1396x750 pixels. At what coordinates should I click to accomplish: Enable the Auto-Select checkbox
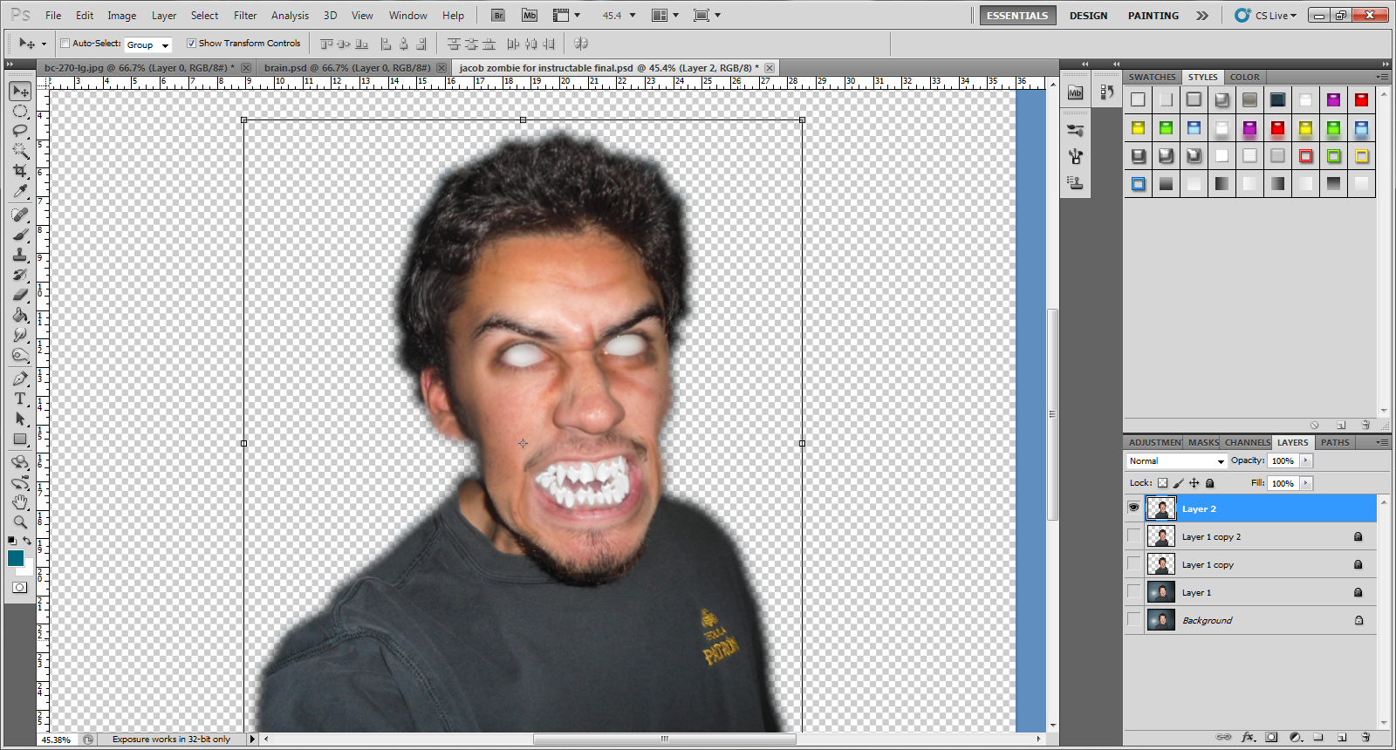click(x=65, y=43)
